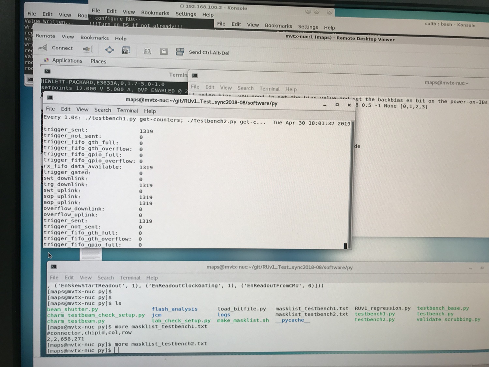Open View menu in Remote Desktop Viewer
Screen dimensions: 489x367
pos(68,37)
